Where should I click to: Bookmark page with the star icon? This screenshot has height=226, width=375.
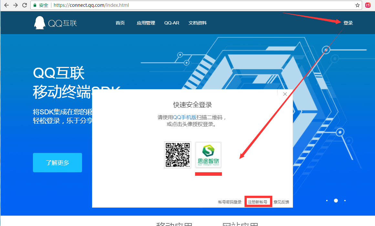point(357,5)
